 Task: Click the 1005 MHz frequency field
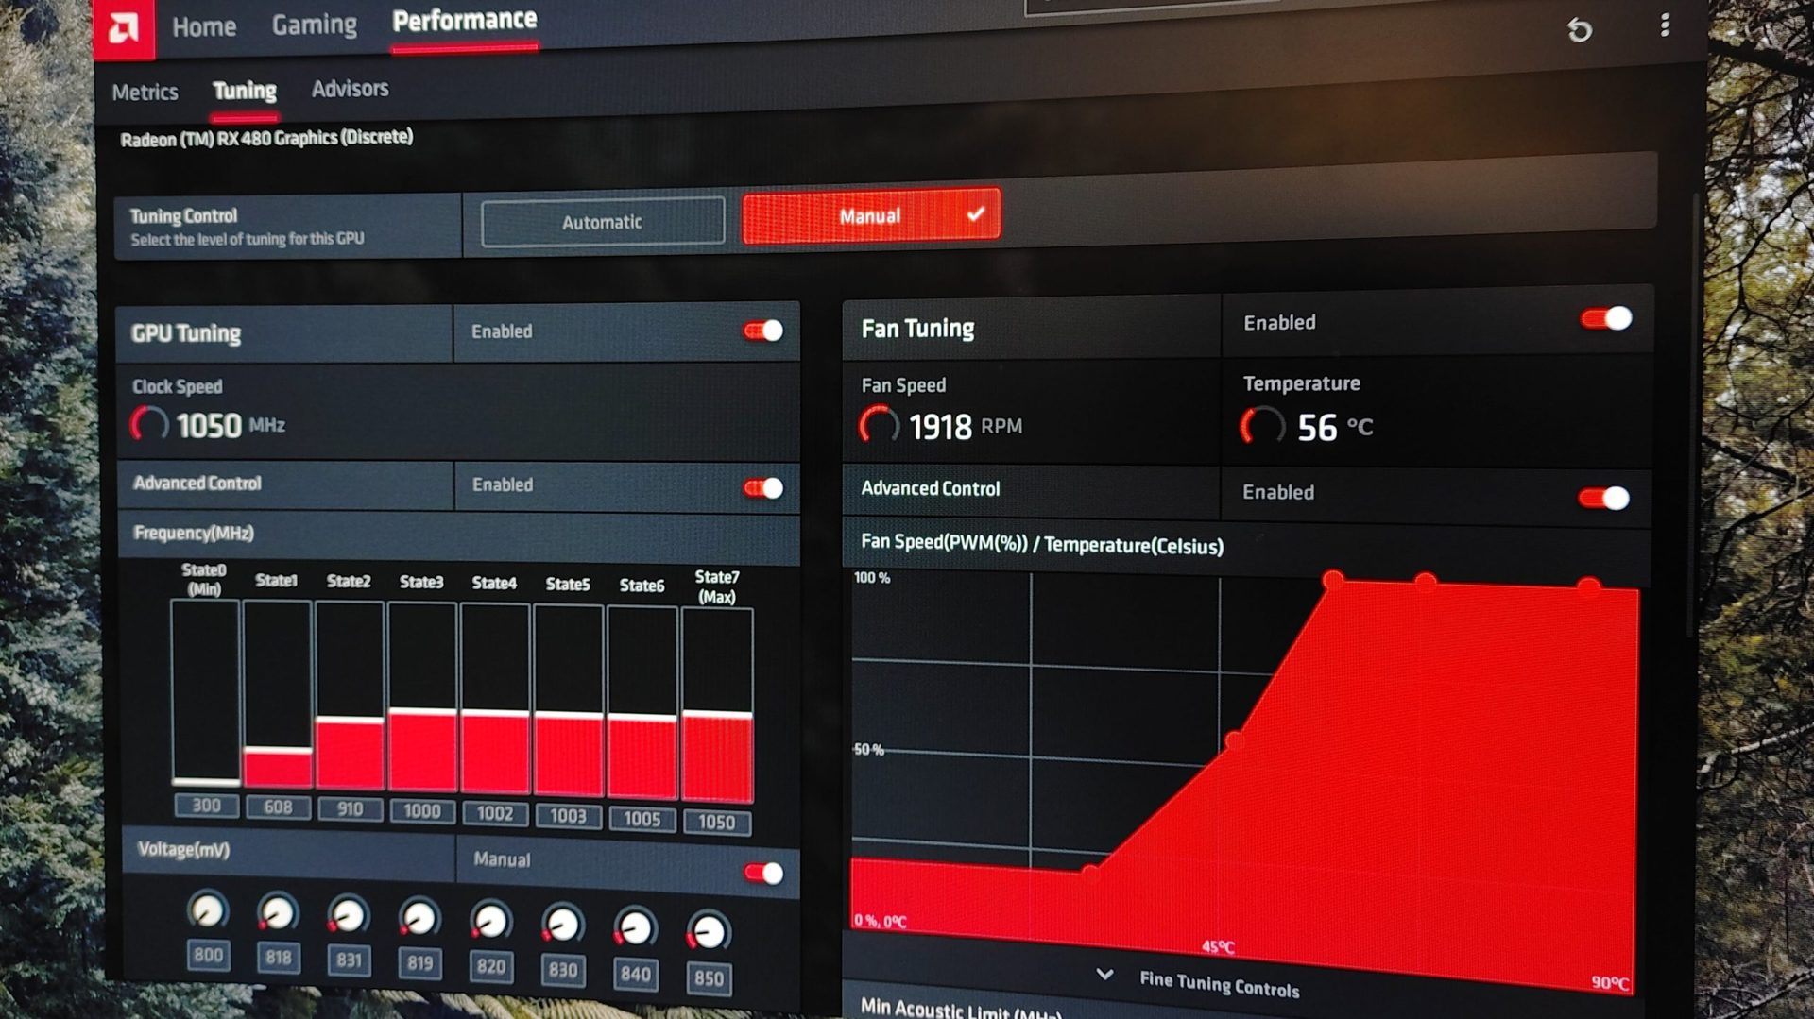(x=642, y=819)
